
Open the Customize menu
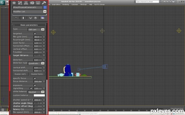click(75, 5)
